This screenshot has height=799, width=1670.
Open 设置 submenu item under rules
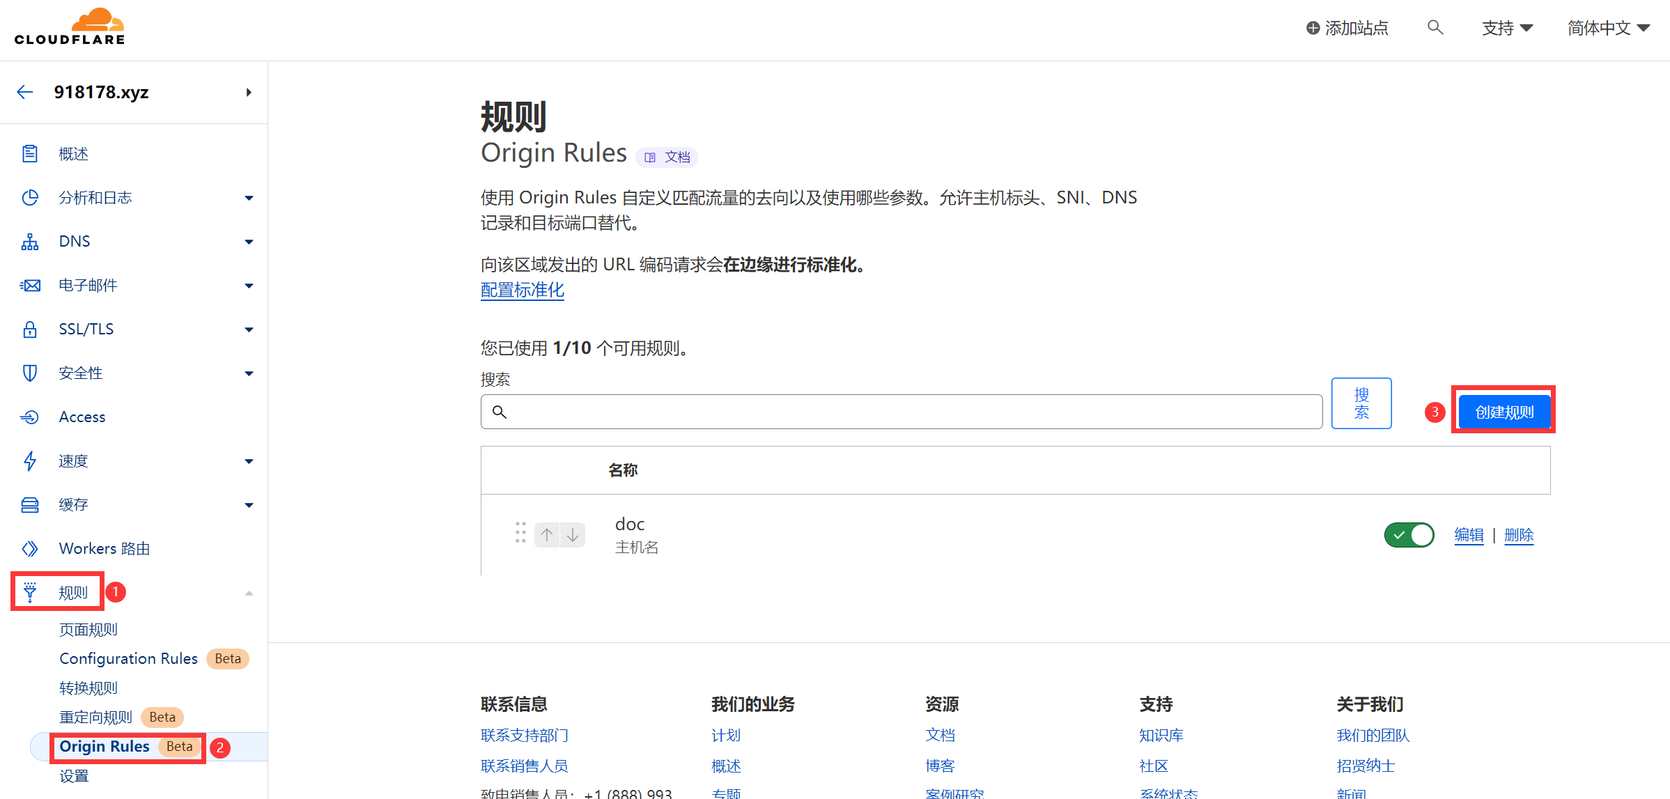point(74,776)
